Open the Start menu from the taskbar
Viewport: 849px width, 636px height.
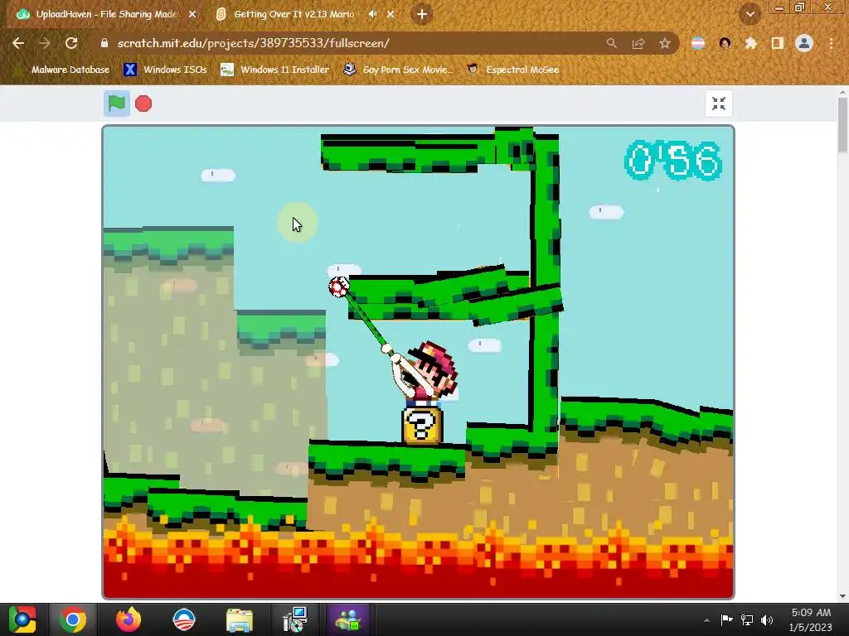pyautogui.click(x=22, y=619)
